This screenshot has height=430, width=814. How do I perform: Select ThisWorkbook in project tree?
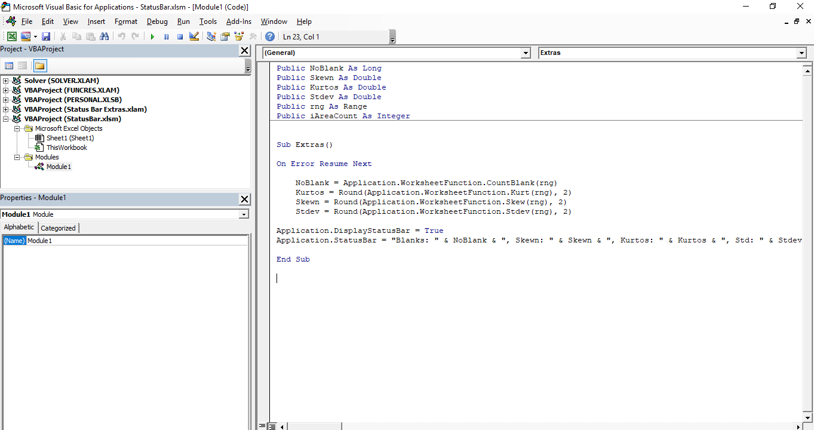tap(66, 148)
